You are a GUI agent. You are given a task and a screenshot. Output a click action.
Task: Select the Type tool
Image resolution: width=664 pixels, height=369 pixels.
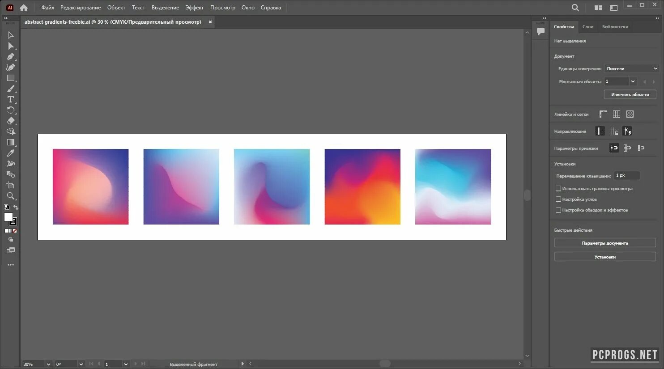coord(11,99)
